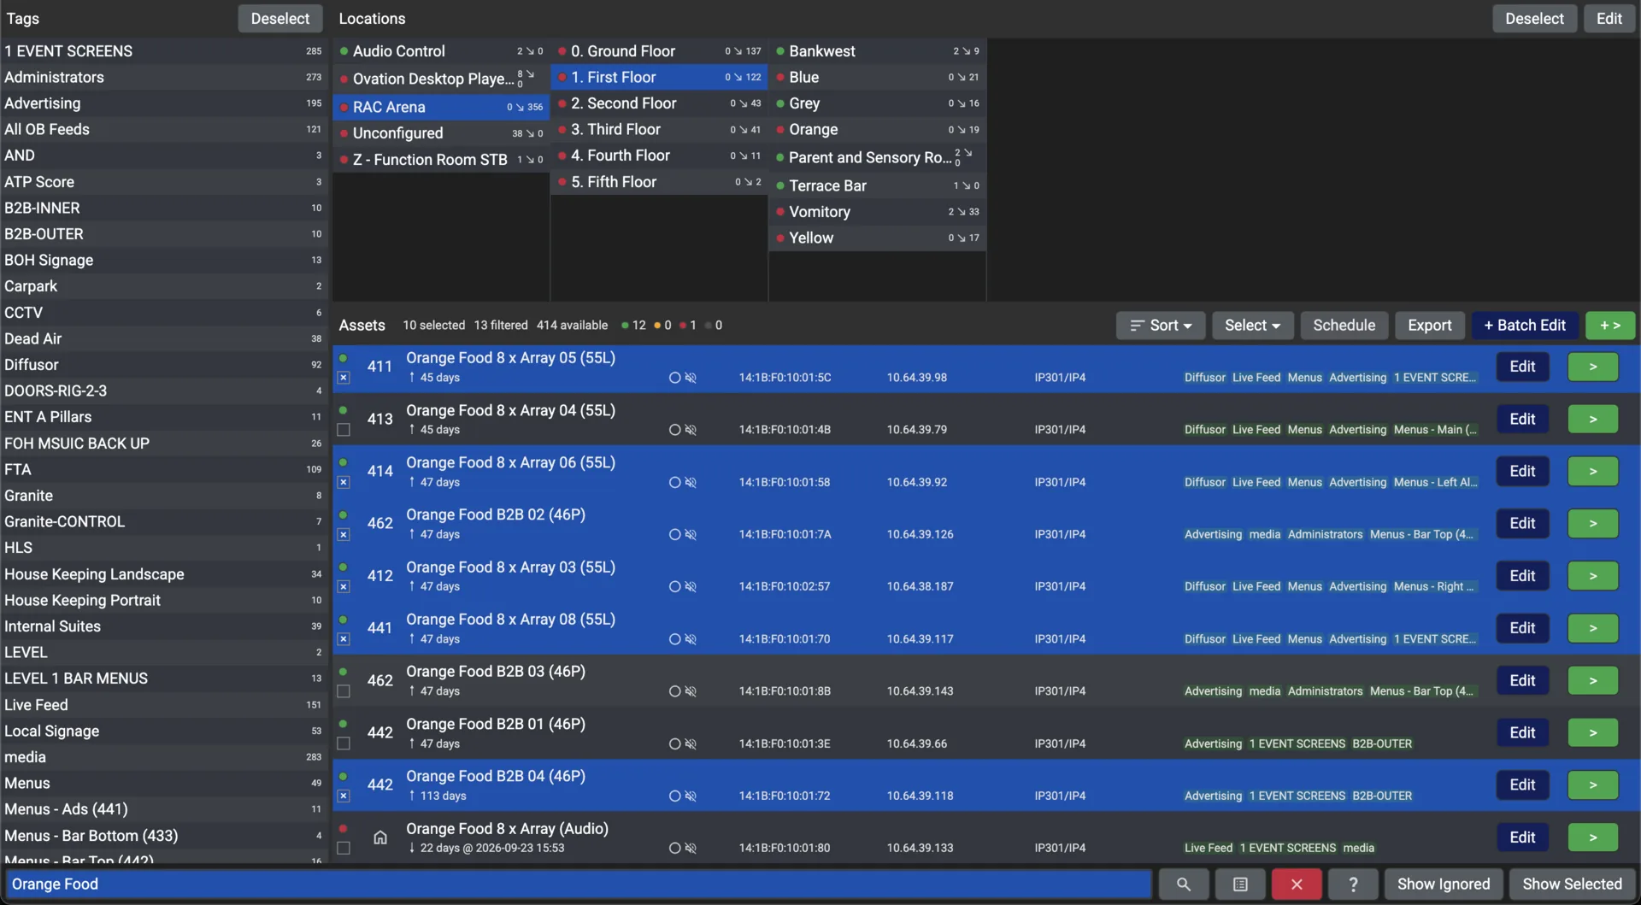Screen dimensions: 1641x905
Task: Click the green arrow button on Array 05 row
Action: click(1593, 367)
